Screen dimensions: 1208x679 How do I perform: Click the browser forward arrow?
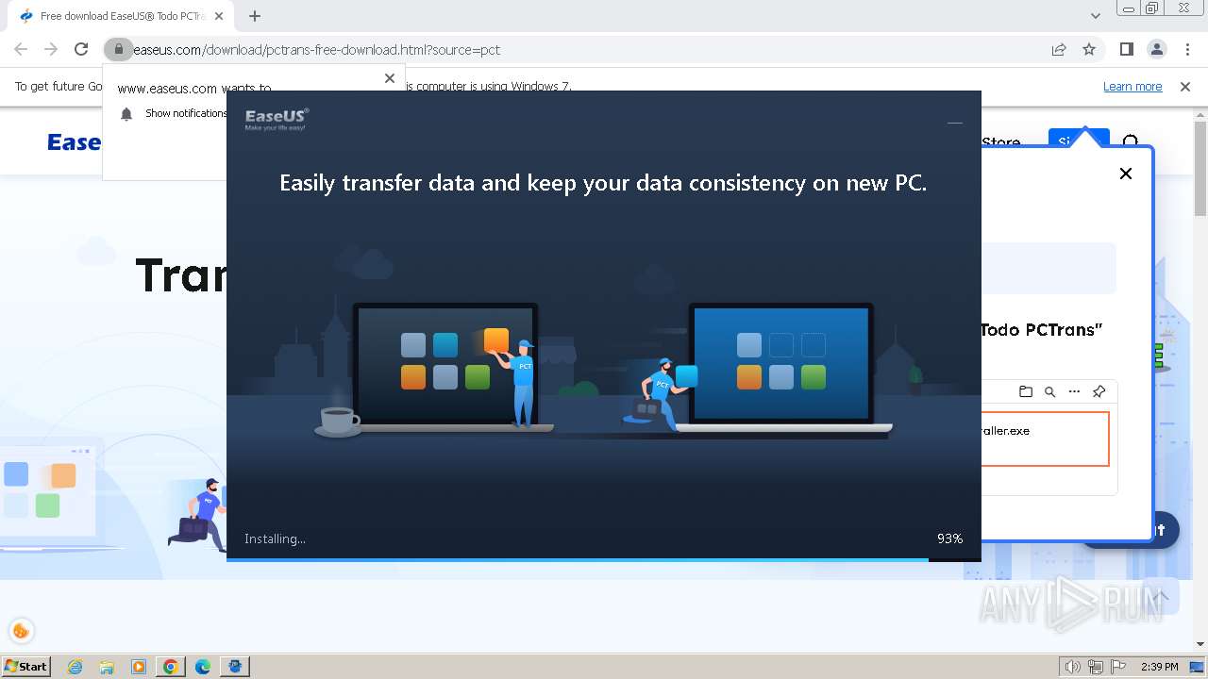51,49
